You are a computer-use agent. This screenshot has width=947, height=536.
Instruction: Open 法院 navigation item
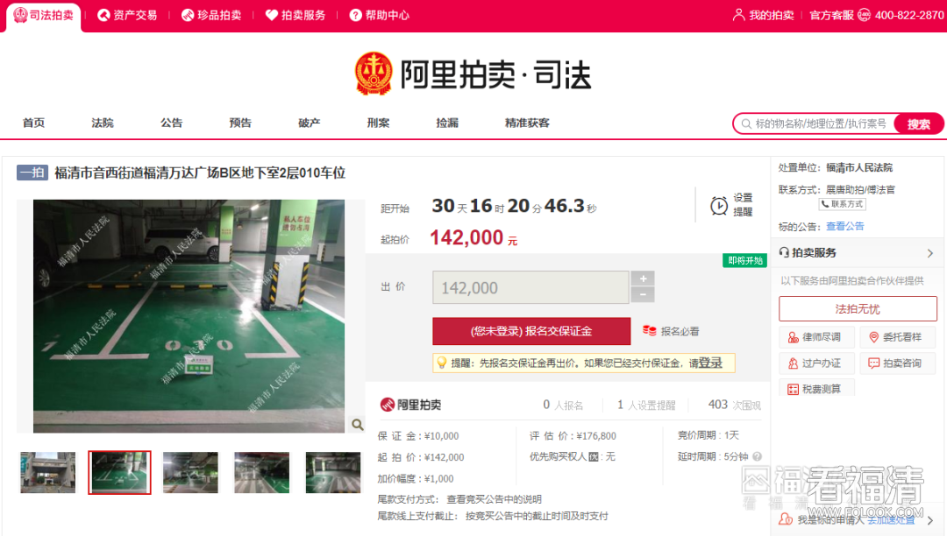click(103, 123)
